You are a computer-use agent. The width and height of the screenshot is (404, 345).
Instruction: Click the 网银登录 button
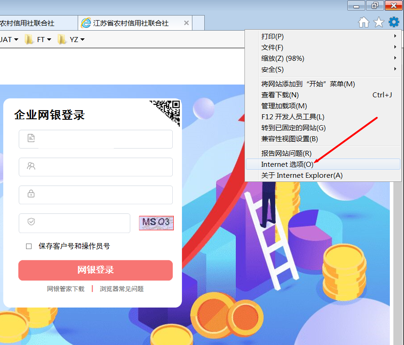click(x=96, y=270)
